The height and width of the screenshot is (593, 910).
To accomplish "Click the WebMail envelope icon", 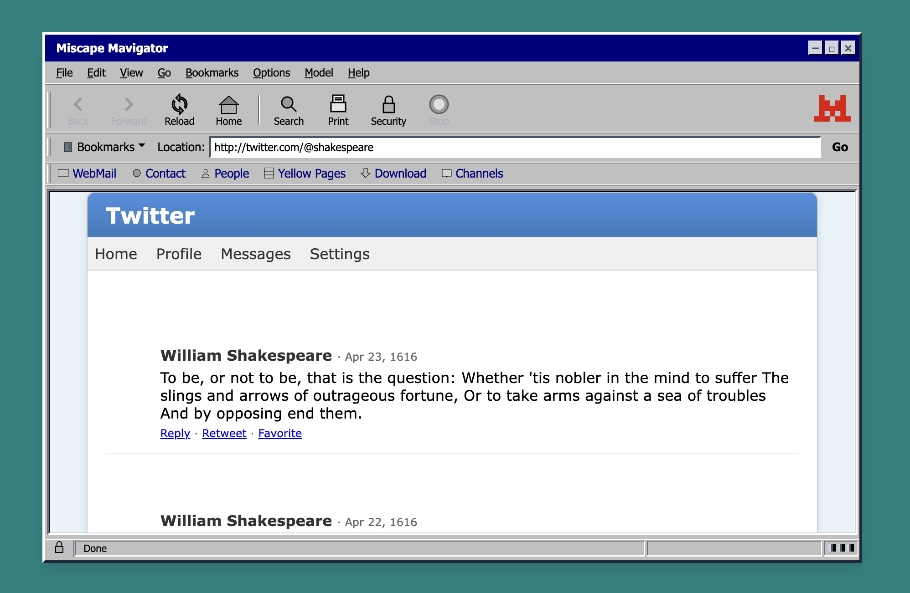I will (63, 173).
